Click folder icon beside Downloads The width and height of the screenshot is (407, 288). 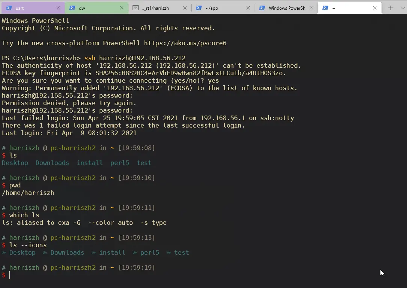click(x=45, y=253)
